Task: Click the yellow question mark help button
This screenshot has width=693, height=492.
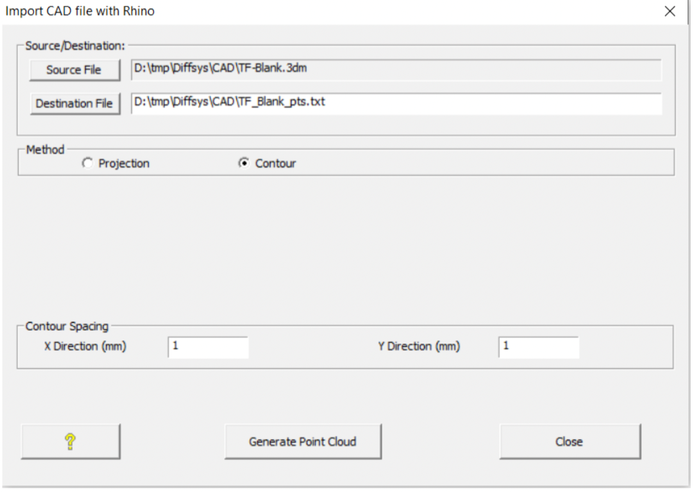Action: coord(70,441)
